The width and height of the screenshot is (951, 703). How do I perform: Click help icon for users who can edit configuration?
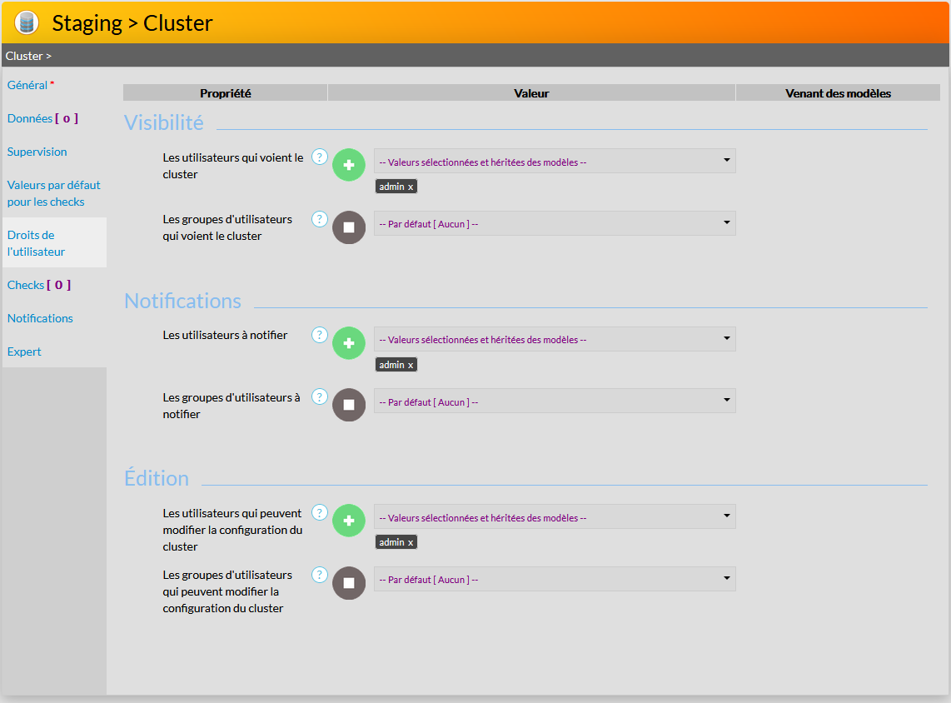[320, 512]
